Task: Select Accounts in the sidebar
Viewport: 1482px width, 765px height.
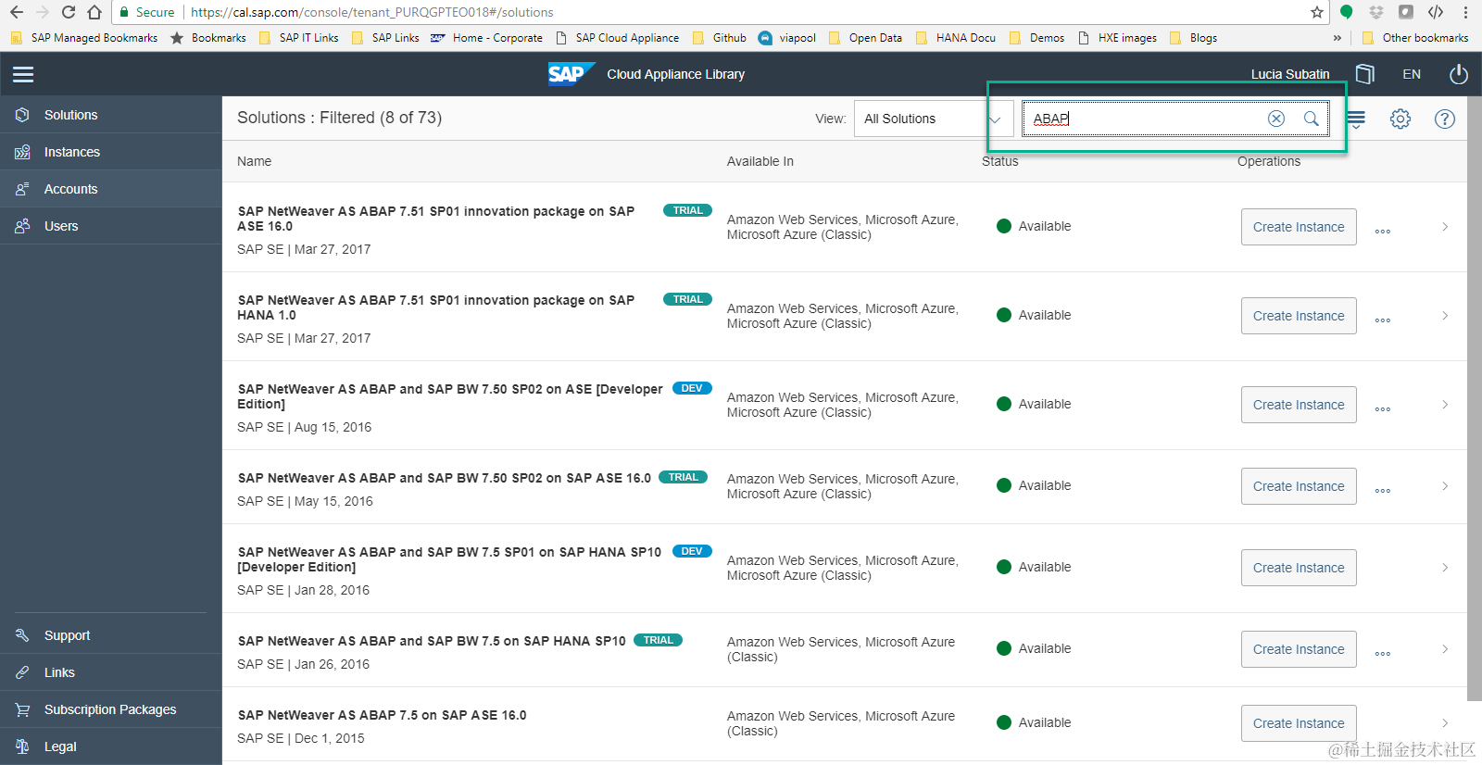Action: (111, 189)
